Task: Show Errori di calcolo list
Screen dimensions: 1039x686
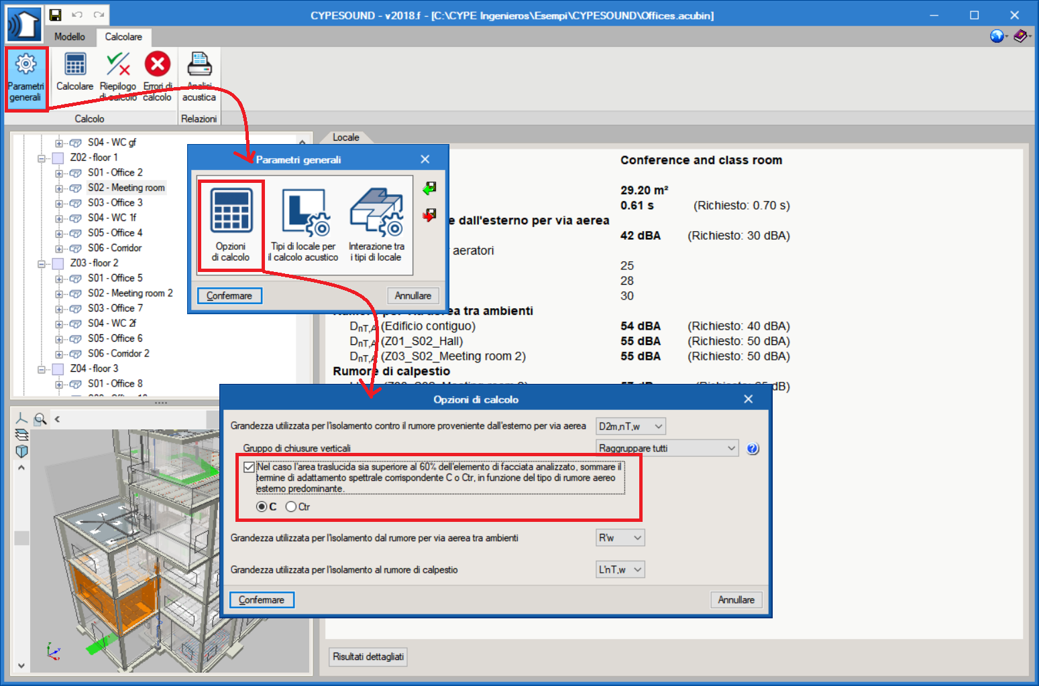Action: (x=158, y=76)
